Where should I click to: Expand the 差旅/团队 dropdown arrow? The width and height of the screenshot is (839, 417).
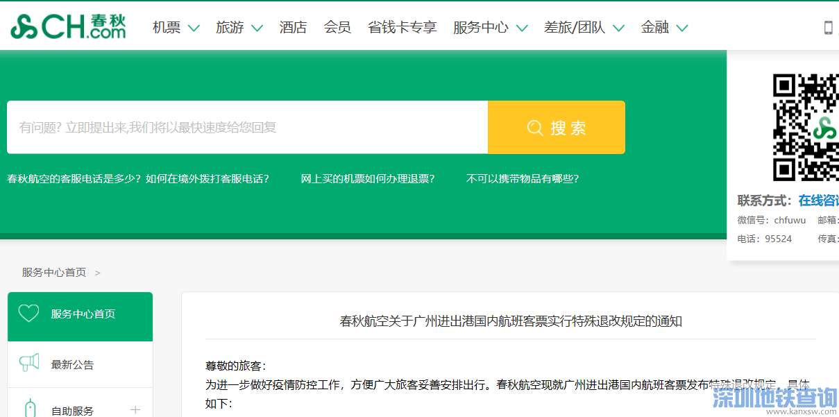coord(618,28)
